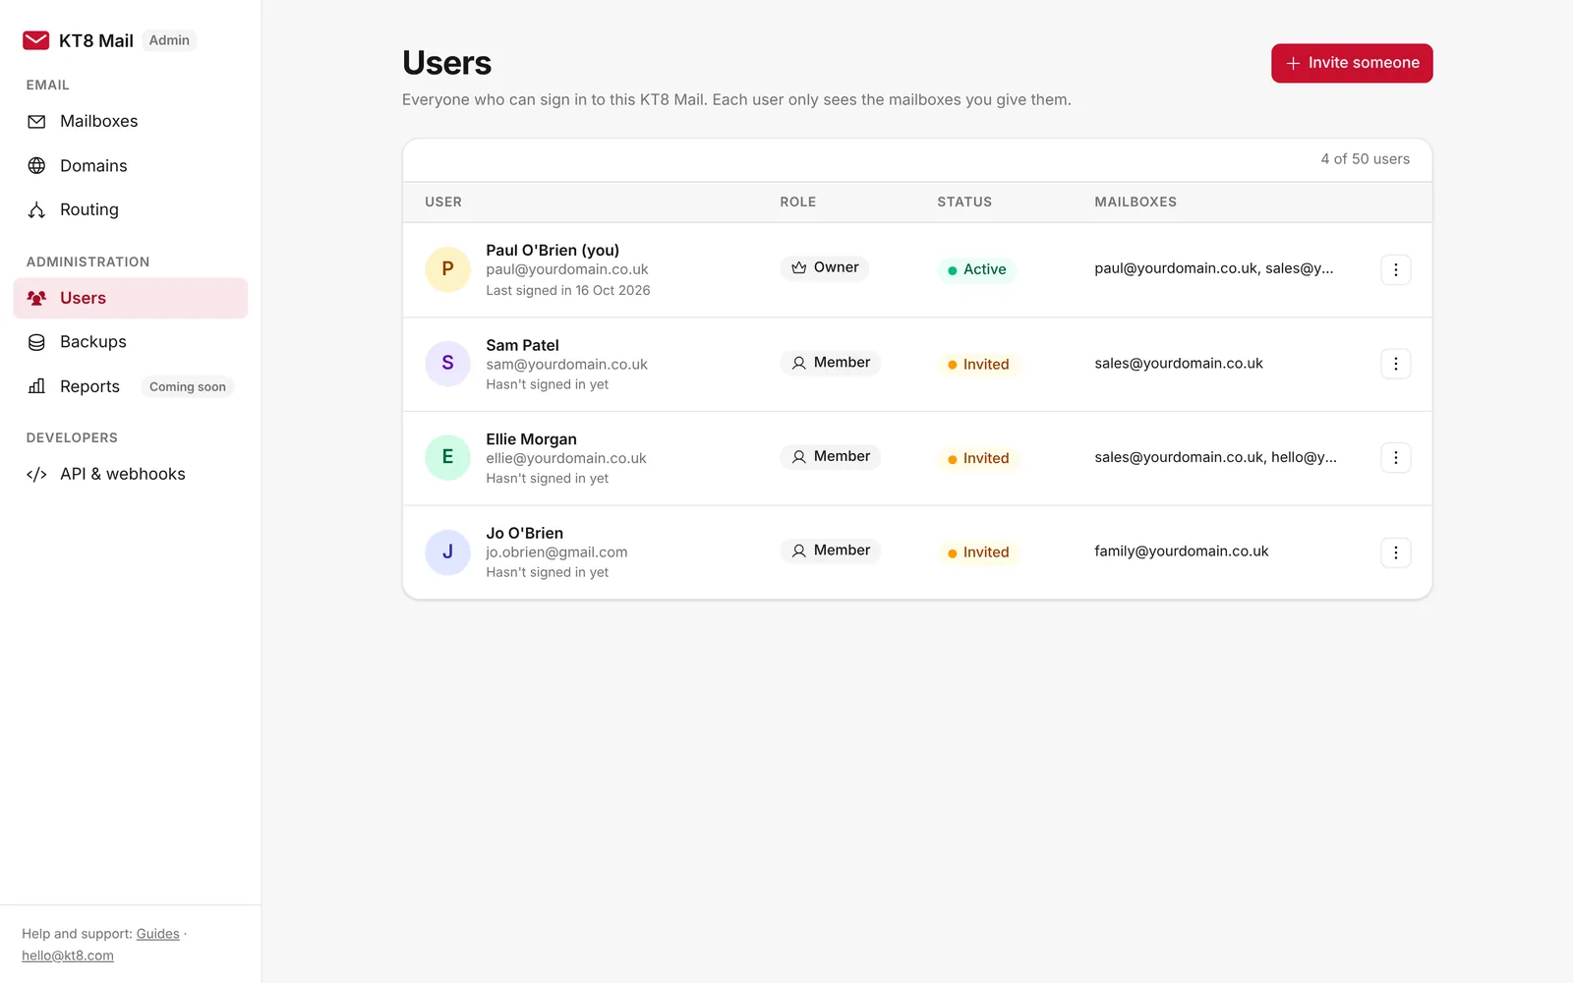Click the name 'Jo O'Brien'
The width and height of the screenshot is (1573, 983).
(x=524, y=534)
